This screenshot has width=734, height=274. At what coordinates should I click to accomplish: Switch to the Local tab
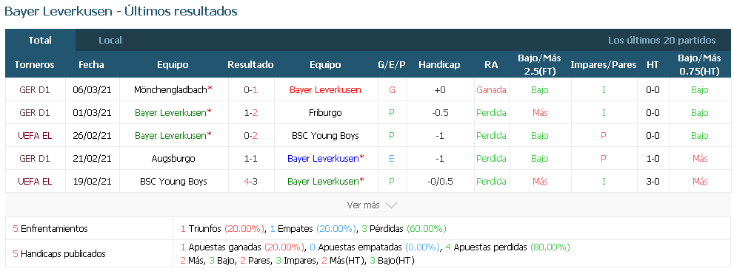point(110,40)
